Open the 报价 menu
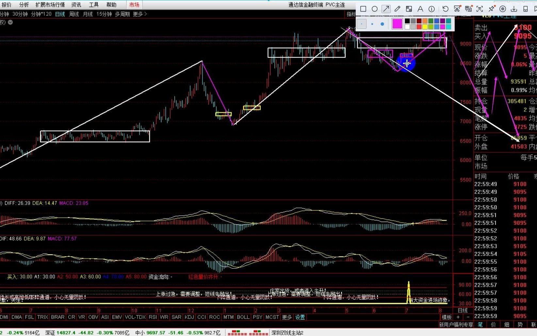537x336 pixels. point(7,5)
